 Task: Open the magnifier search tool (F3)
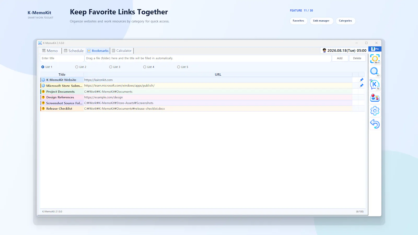point(375,72)
